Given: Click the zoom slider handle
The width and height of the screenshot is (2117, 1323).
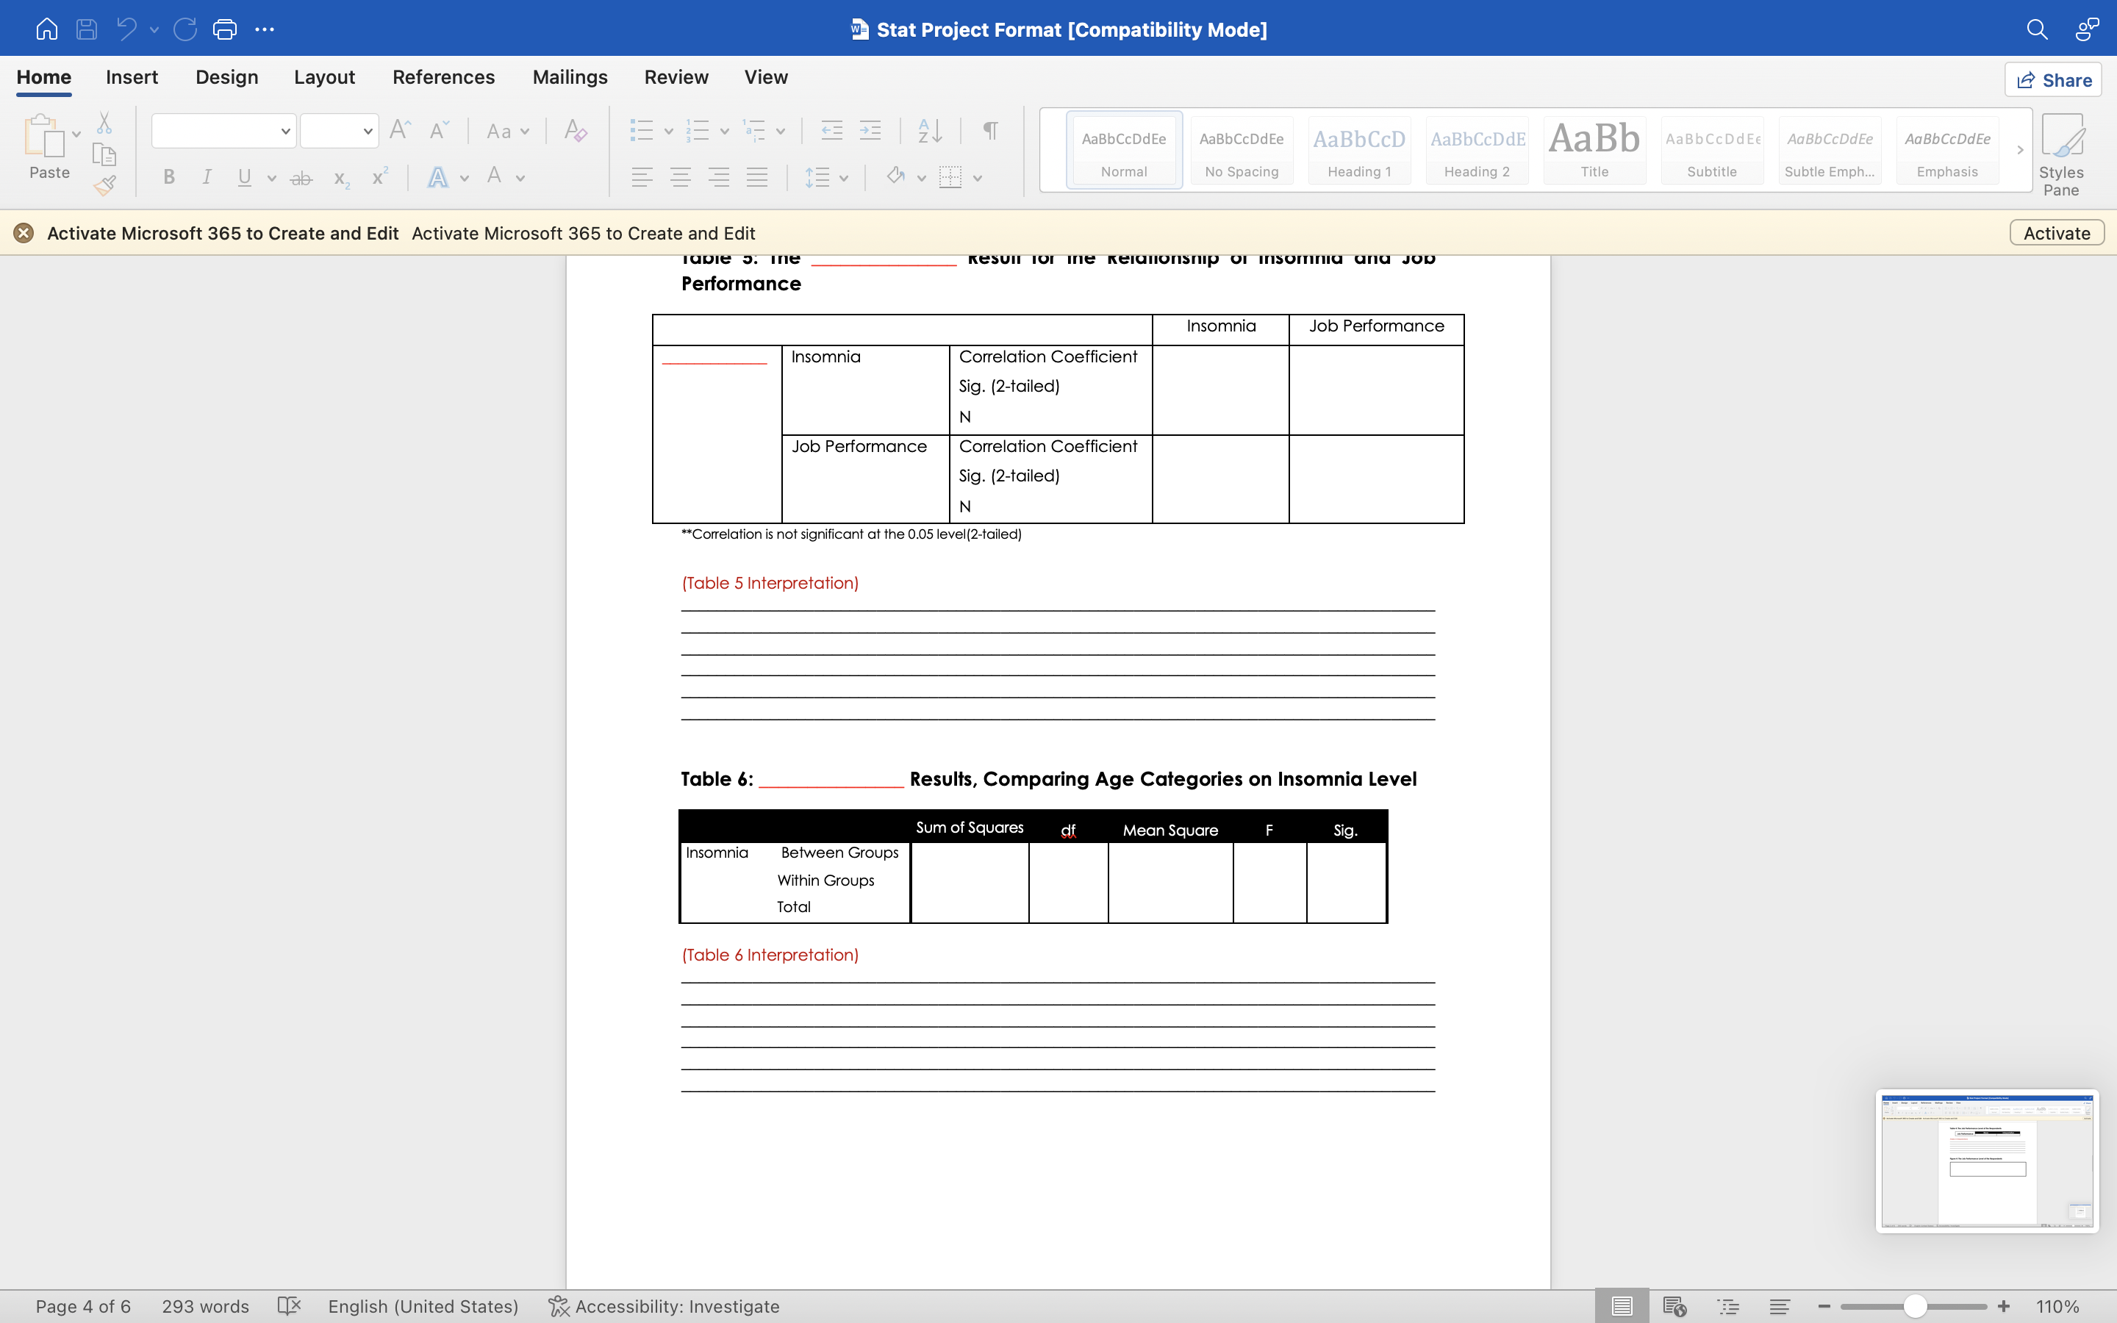Looking at the screenshot, I should point(1915,1305).
